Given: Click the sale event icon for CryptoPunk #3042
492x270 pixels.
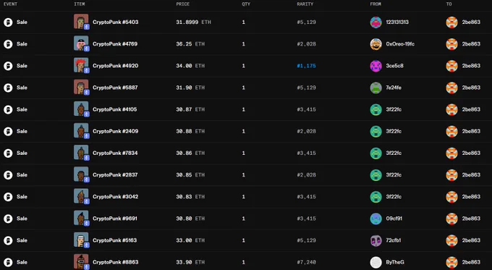Looking at the screenshot, I should click(x=8, y=197).
